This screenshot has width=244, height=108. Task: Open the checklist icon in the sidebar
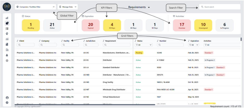click(7, 28)
